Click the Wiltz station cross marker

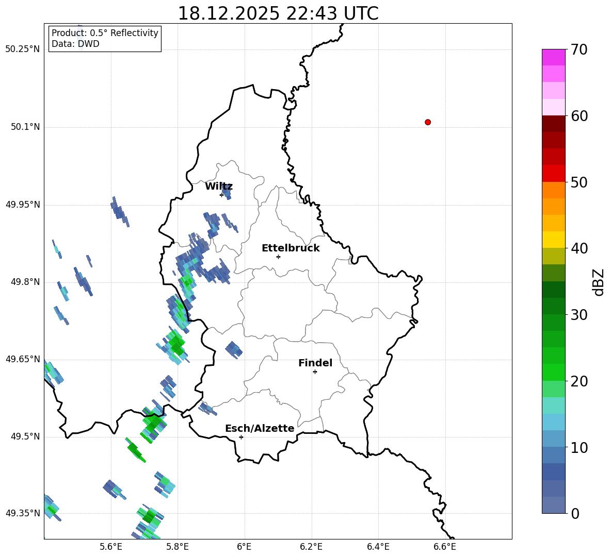(x=221, y=195)
